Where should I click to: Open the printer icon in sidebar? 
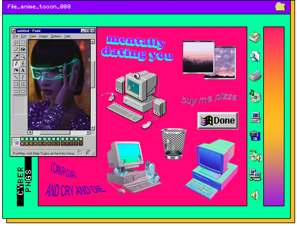coord(255,76)
